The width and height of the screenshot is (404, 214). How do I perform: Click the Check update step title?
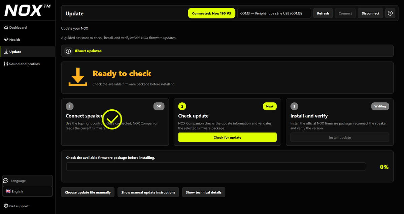[193, 116]
